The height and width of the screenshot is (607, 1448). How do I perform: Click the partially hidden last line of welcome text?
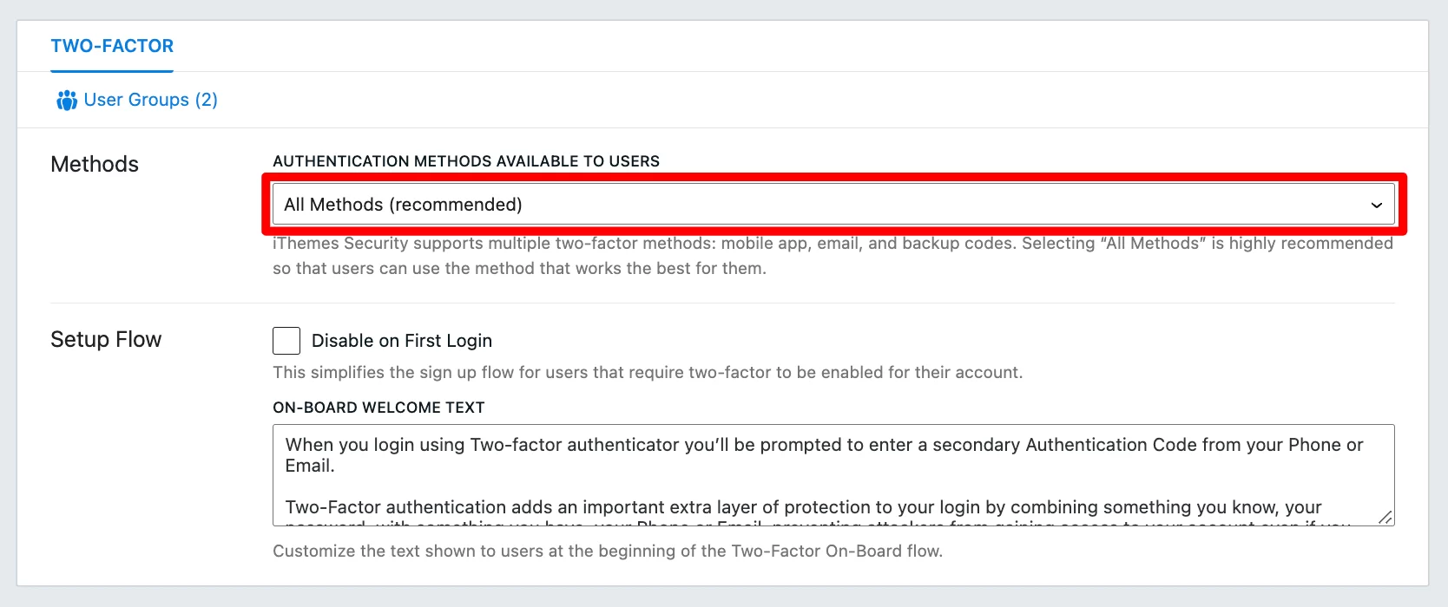point(818,523)
